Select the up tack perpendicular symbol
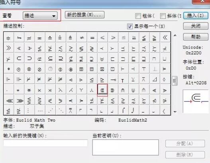 click(x=155, y=69)
